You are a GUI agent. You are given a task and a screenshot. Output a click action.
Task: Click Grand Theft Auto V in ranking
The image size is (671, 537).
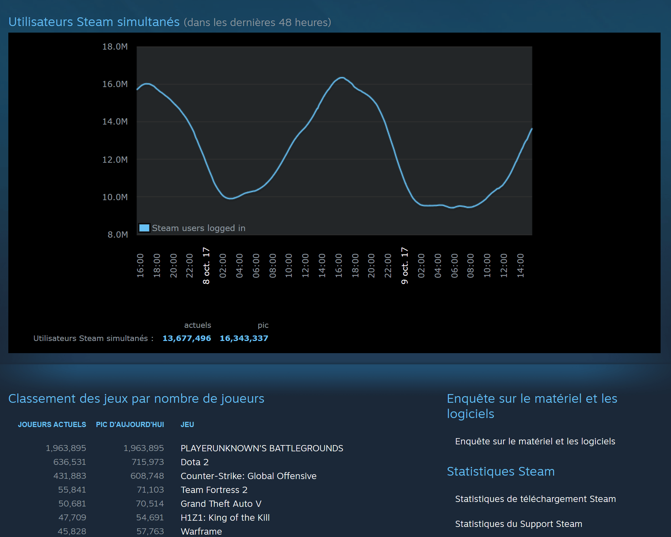[221, 504]
